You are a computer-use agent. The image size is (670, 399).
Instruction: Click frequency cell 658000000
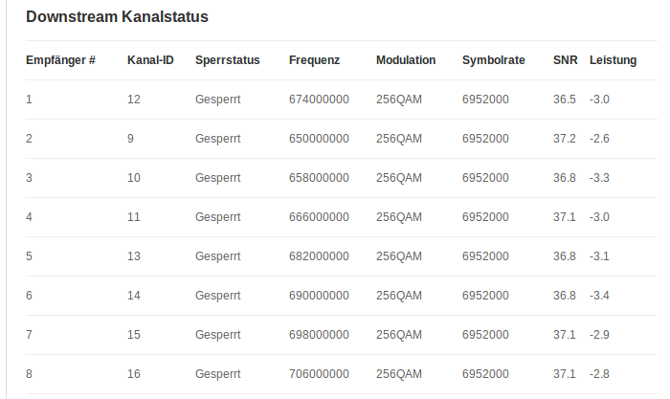319,178
